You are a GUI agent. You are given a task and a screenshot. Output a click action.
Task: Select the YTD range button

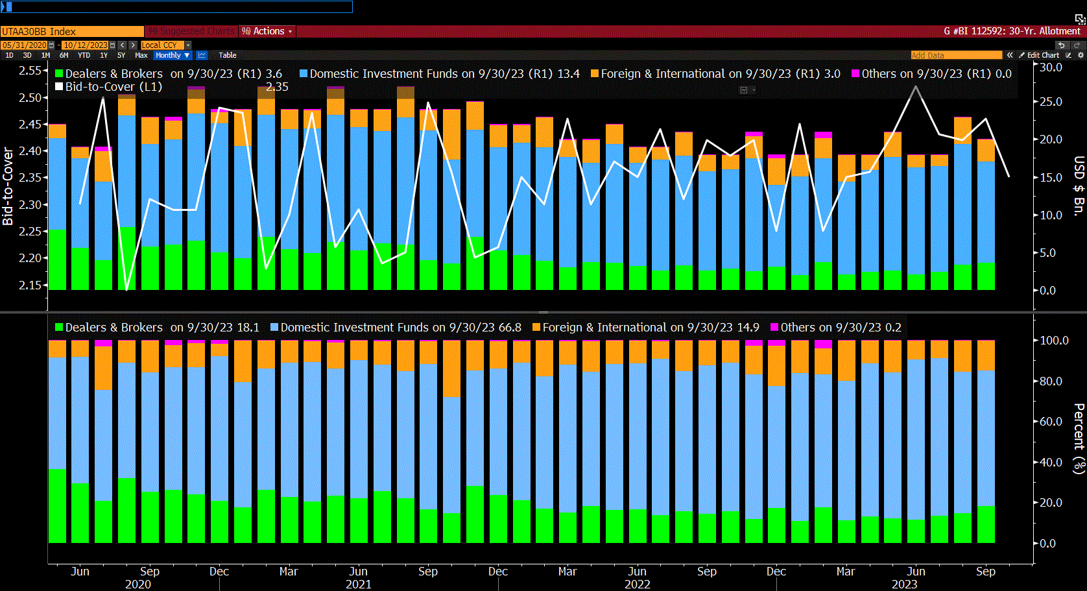(85, 55)
